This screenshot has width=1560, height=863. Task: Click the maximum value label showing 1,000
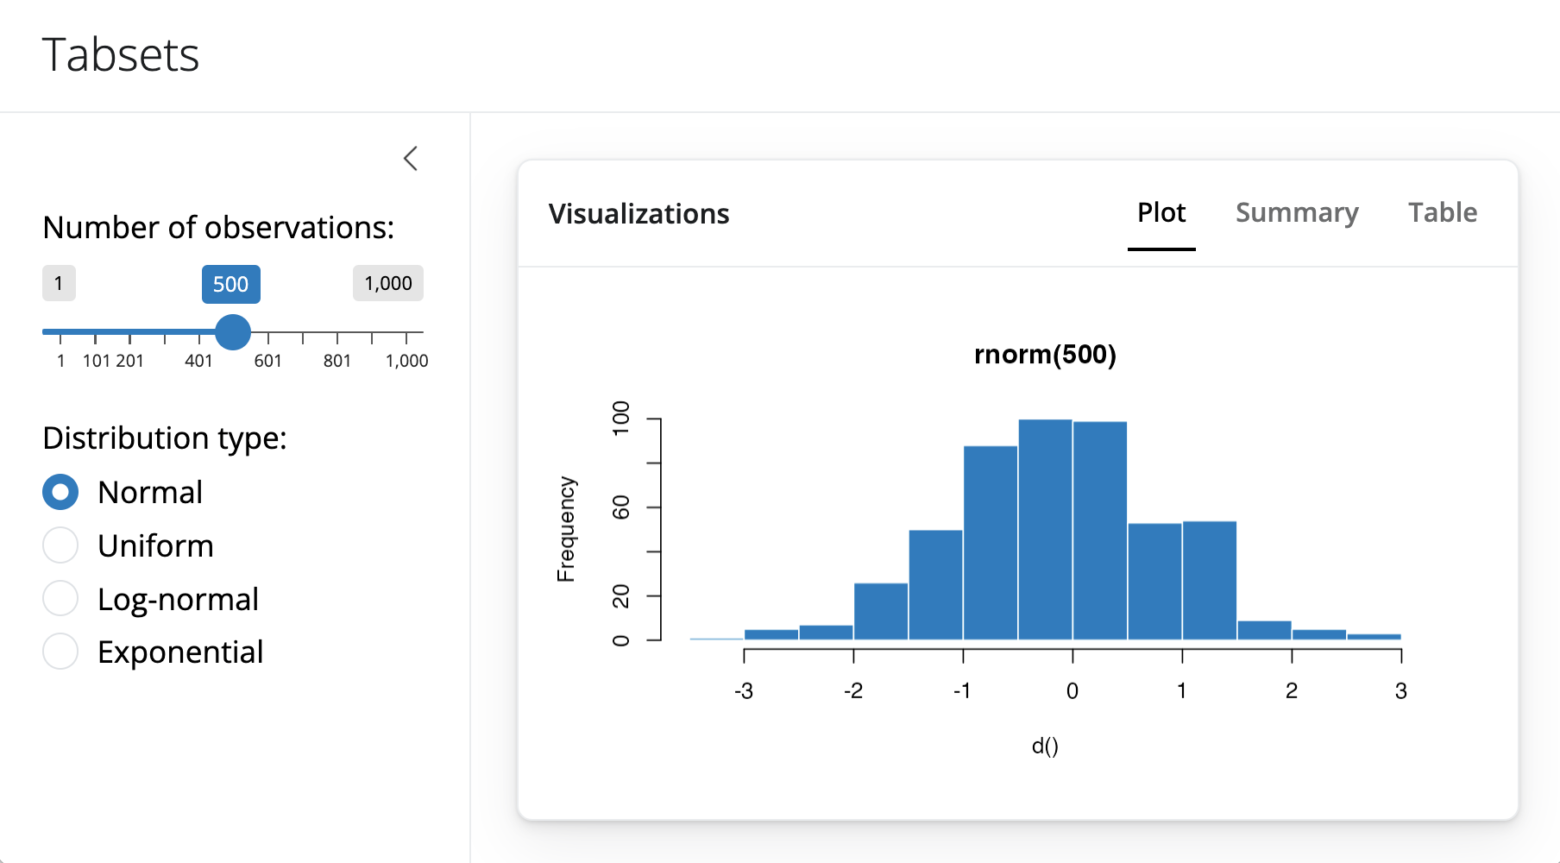pos(387,283)
